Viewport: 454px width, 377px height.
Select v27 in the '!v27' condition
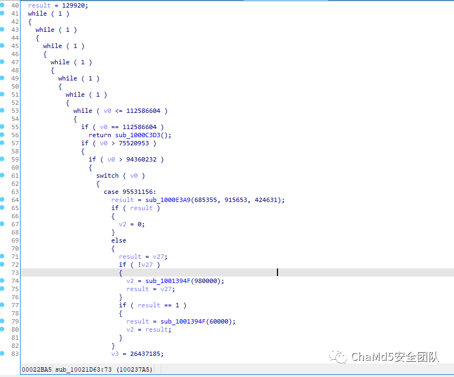coord(147,265)
